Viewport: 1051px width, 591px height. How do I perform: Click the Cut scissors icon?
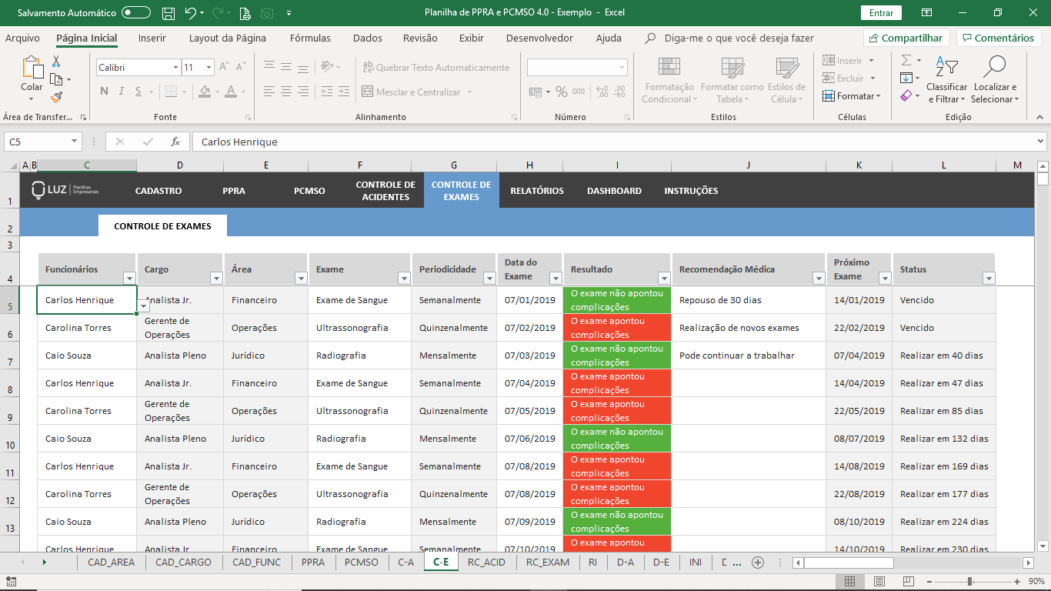click(56, 62)
